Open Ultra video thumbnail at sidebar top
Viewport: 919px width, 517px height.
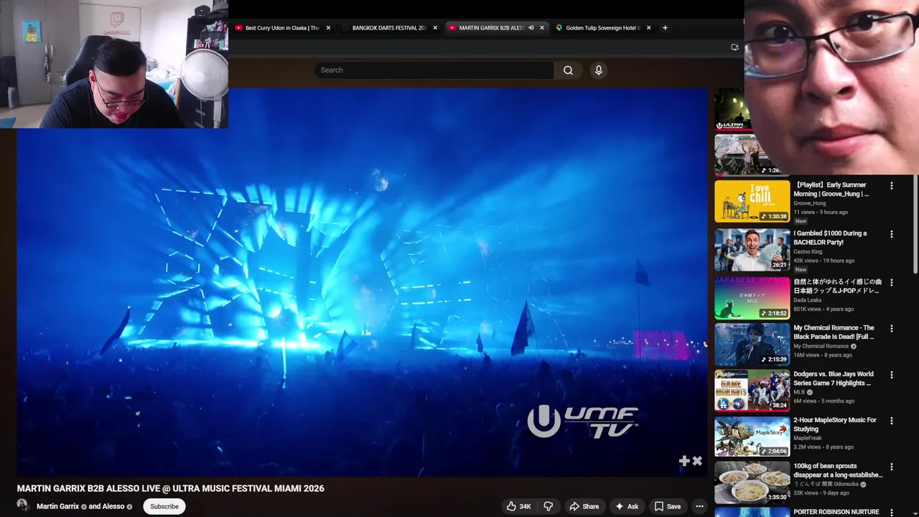pos(732,109)
